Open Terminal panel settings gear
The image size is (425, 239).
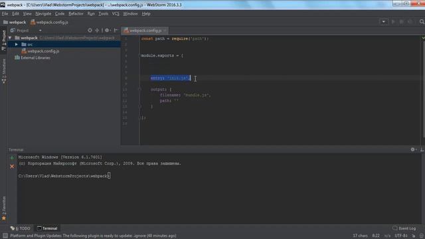pyautogui.click(x=413, y=149)
